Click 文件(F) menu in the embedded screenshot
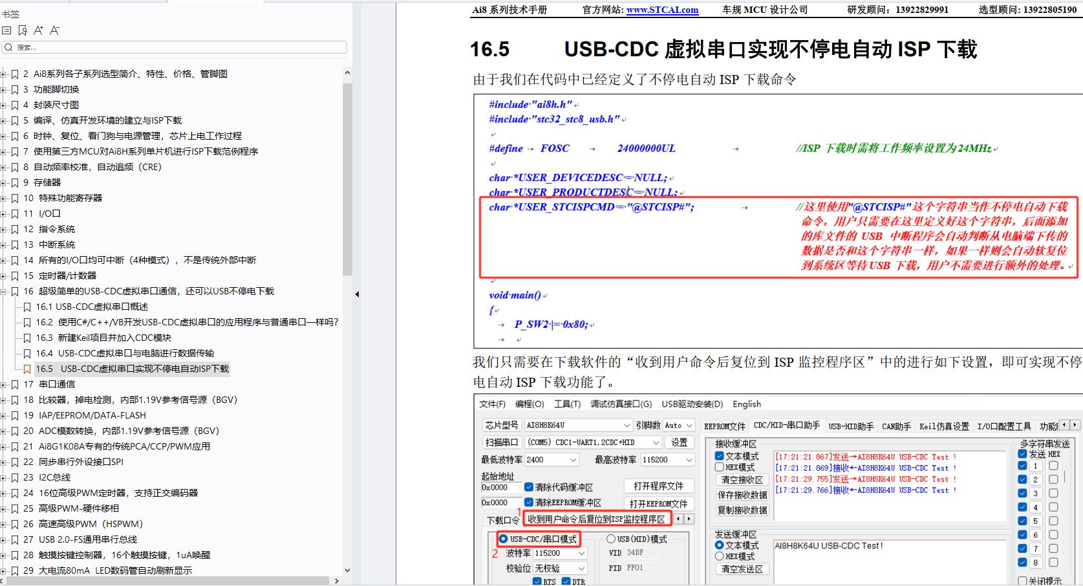The height and width of the screenshot is (586, 1083). (493, 404)
